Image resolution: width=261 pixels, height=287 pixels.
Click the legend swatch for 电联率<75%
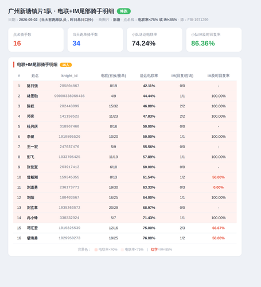pyautogui.click(x=122, y=250)
